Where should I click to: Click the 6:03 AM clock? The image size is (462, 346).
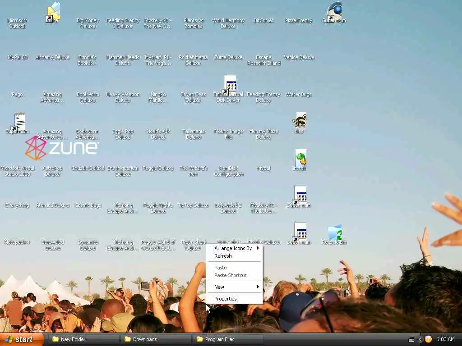445,339
